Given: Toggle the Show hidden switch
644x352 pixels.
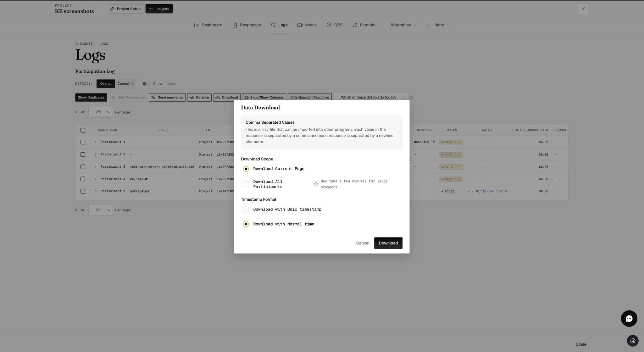Looking at the screenshot, I should point(146,84).
